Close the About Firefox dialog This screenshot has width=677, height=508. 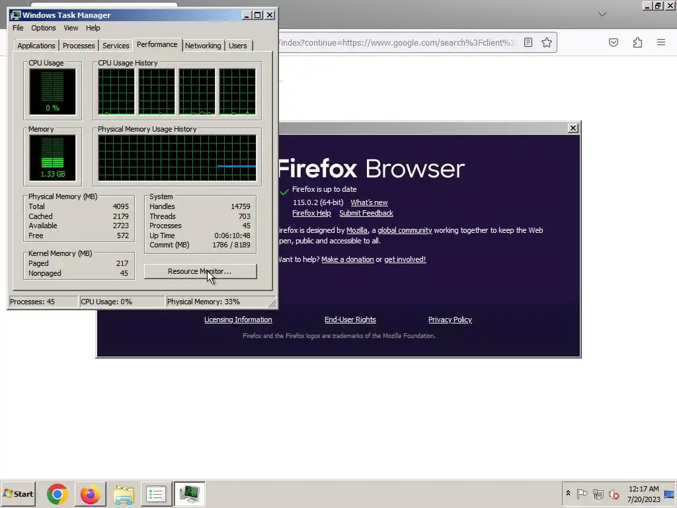tap(573, 128)
